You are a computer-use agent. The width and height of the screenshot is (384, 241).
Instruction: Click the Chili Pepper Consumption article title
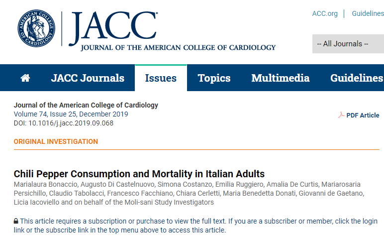[x=139, y=174]
